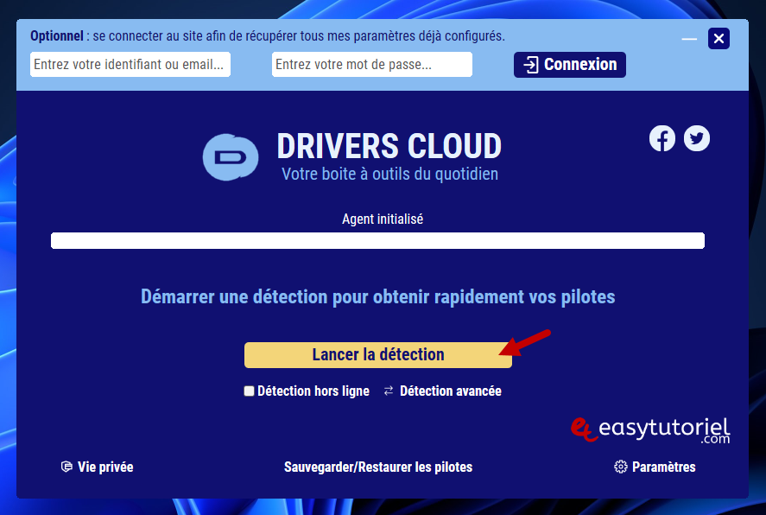
Task: Focus the identifiant ou email field
Action: click(x=130, y=65)
